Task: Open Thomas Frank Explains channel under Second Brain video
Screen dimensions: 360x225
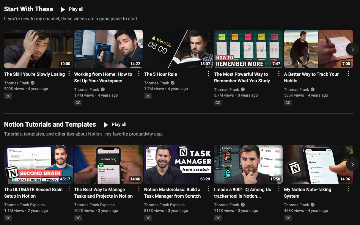Action: pyautogui.click(x=24, y=205)
